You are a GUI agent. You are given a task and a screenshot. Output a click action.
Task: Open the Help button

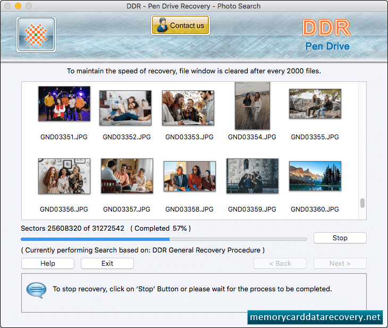48,263
